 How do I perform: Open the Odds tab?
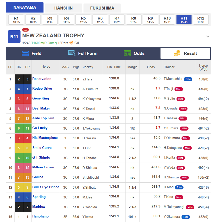tap(134, 53)
